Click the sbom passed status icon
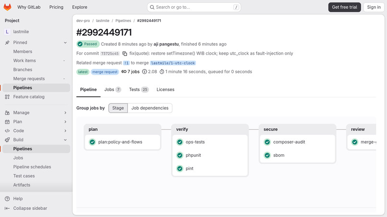This screenshot has width=387, height=217. click(267, 155)
